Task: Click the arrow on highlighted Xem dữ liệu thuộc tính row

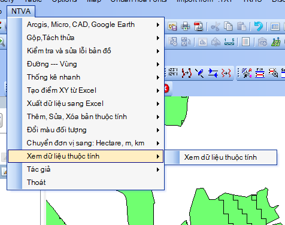Action: pos(158,156)
